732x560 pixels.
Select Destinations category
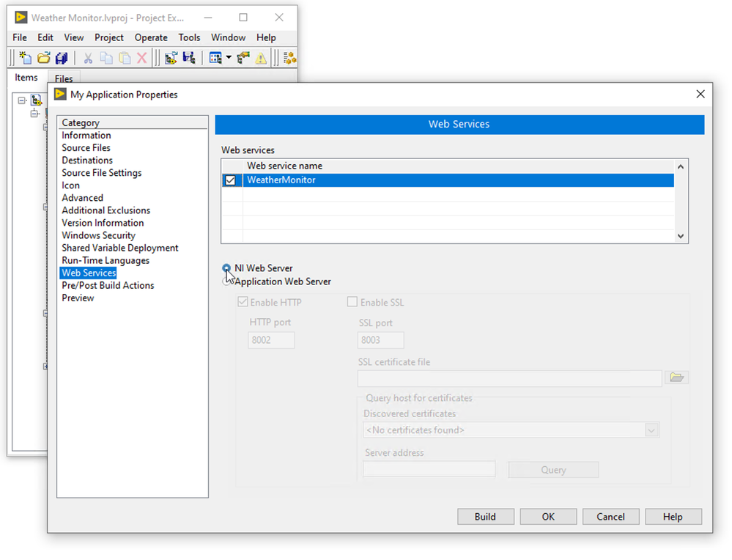87,161
